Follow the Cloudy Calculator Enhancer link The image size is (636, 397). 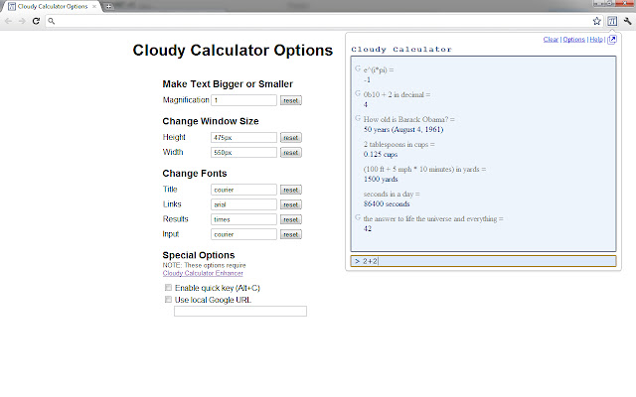pyautogui.click(x=203, y=273)
